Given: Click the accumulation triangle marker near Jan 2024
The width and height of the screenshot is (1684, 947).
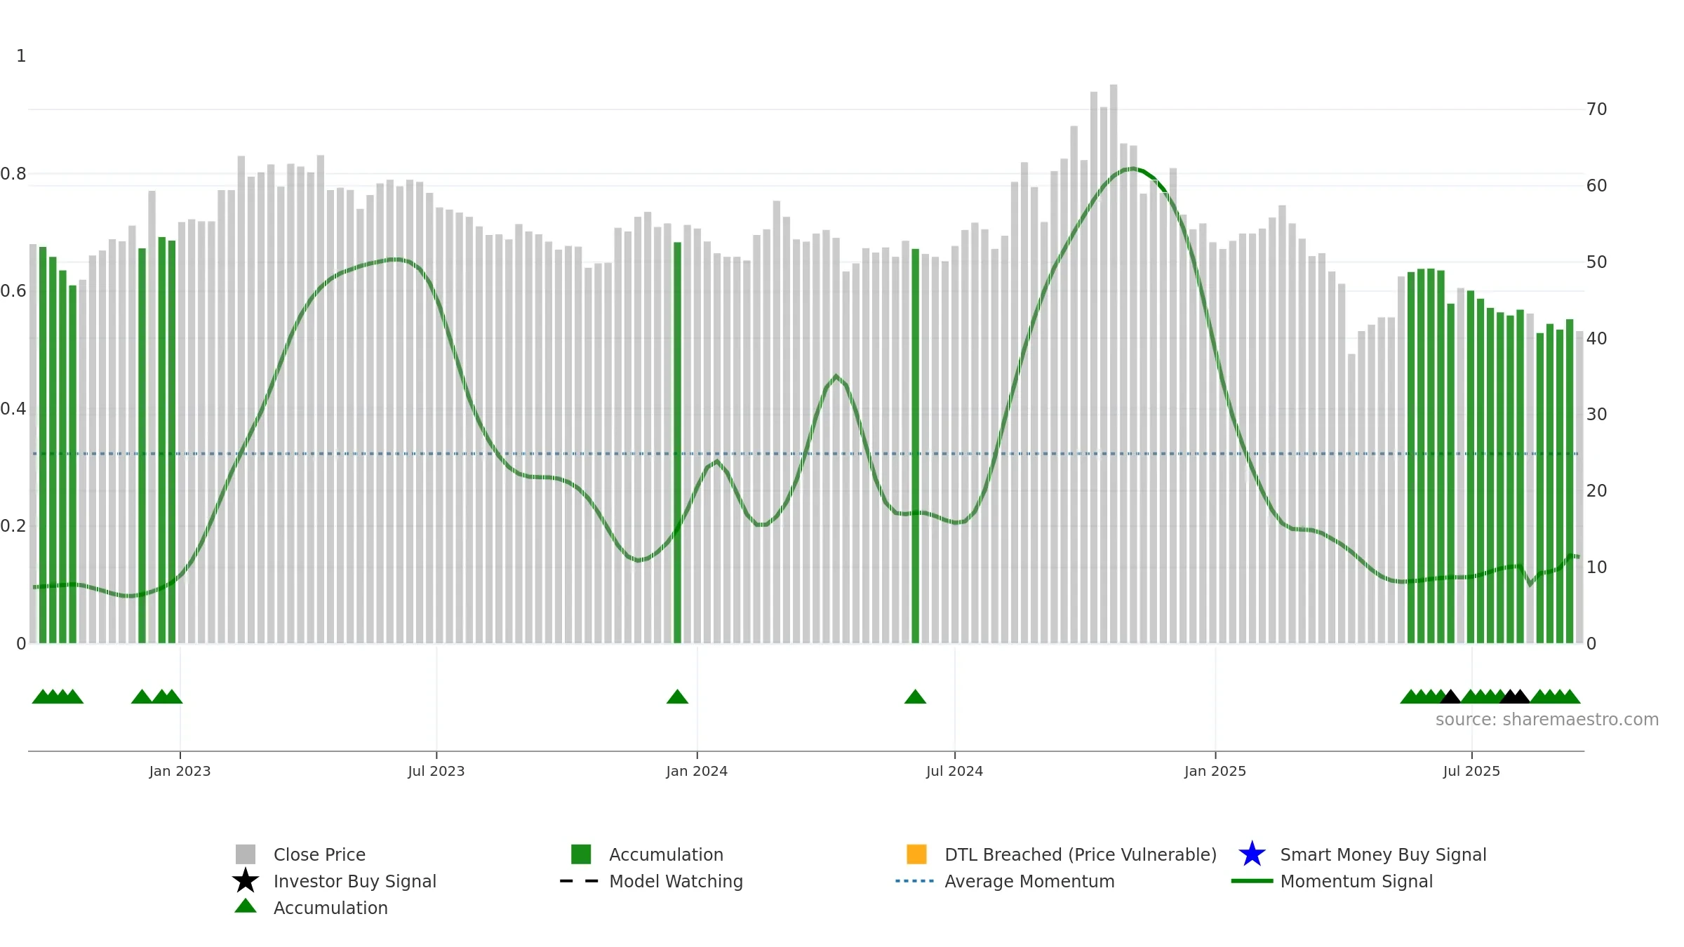Looking at the screenshot, I should [x=677, y=697].
